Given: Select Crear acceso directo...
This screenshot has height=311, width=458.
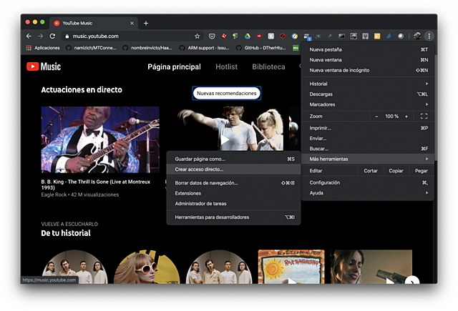Looking at the screenshot, I should coord(234,169).
